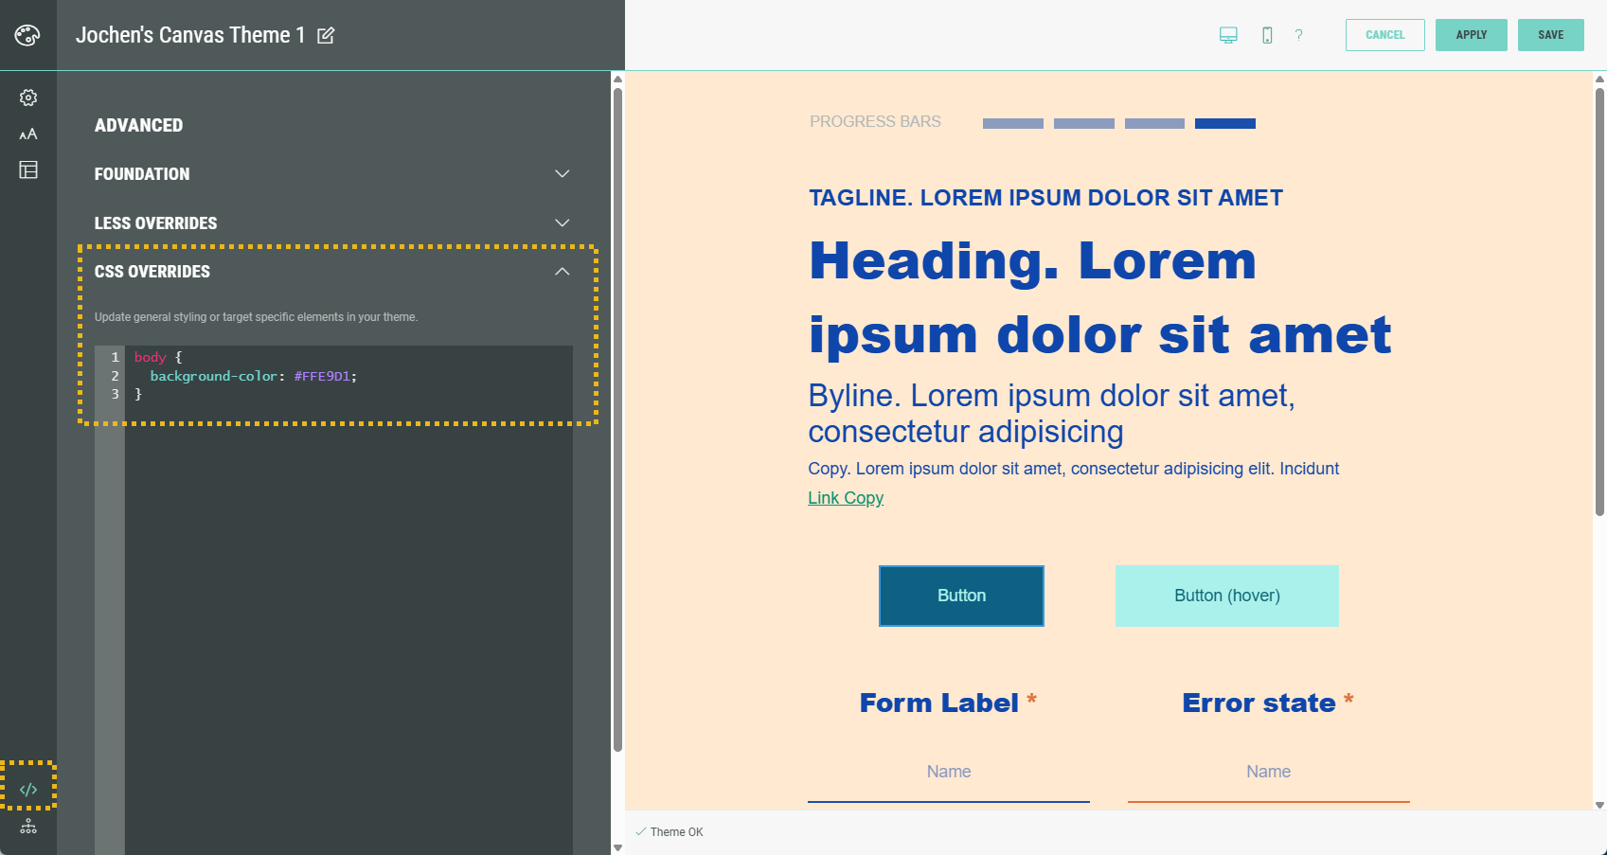Click the palette theme logo icon
This screenshot has height=855, width=1607.
click(x=27, y=35)
